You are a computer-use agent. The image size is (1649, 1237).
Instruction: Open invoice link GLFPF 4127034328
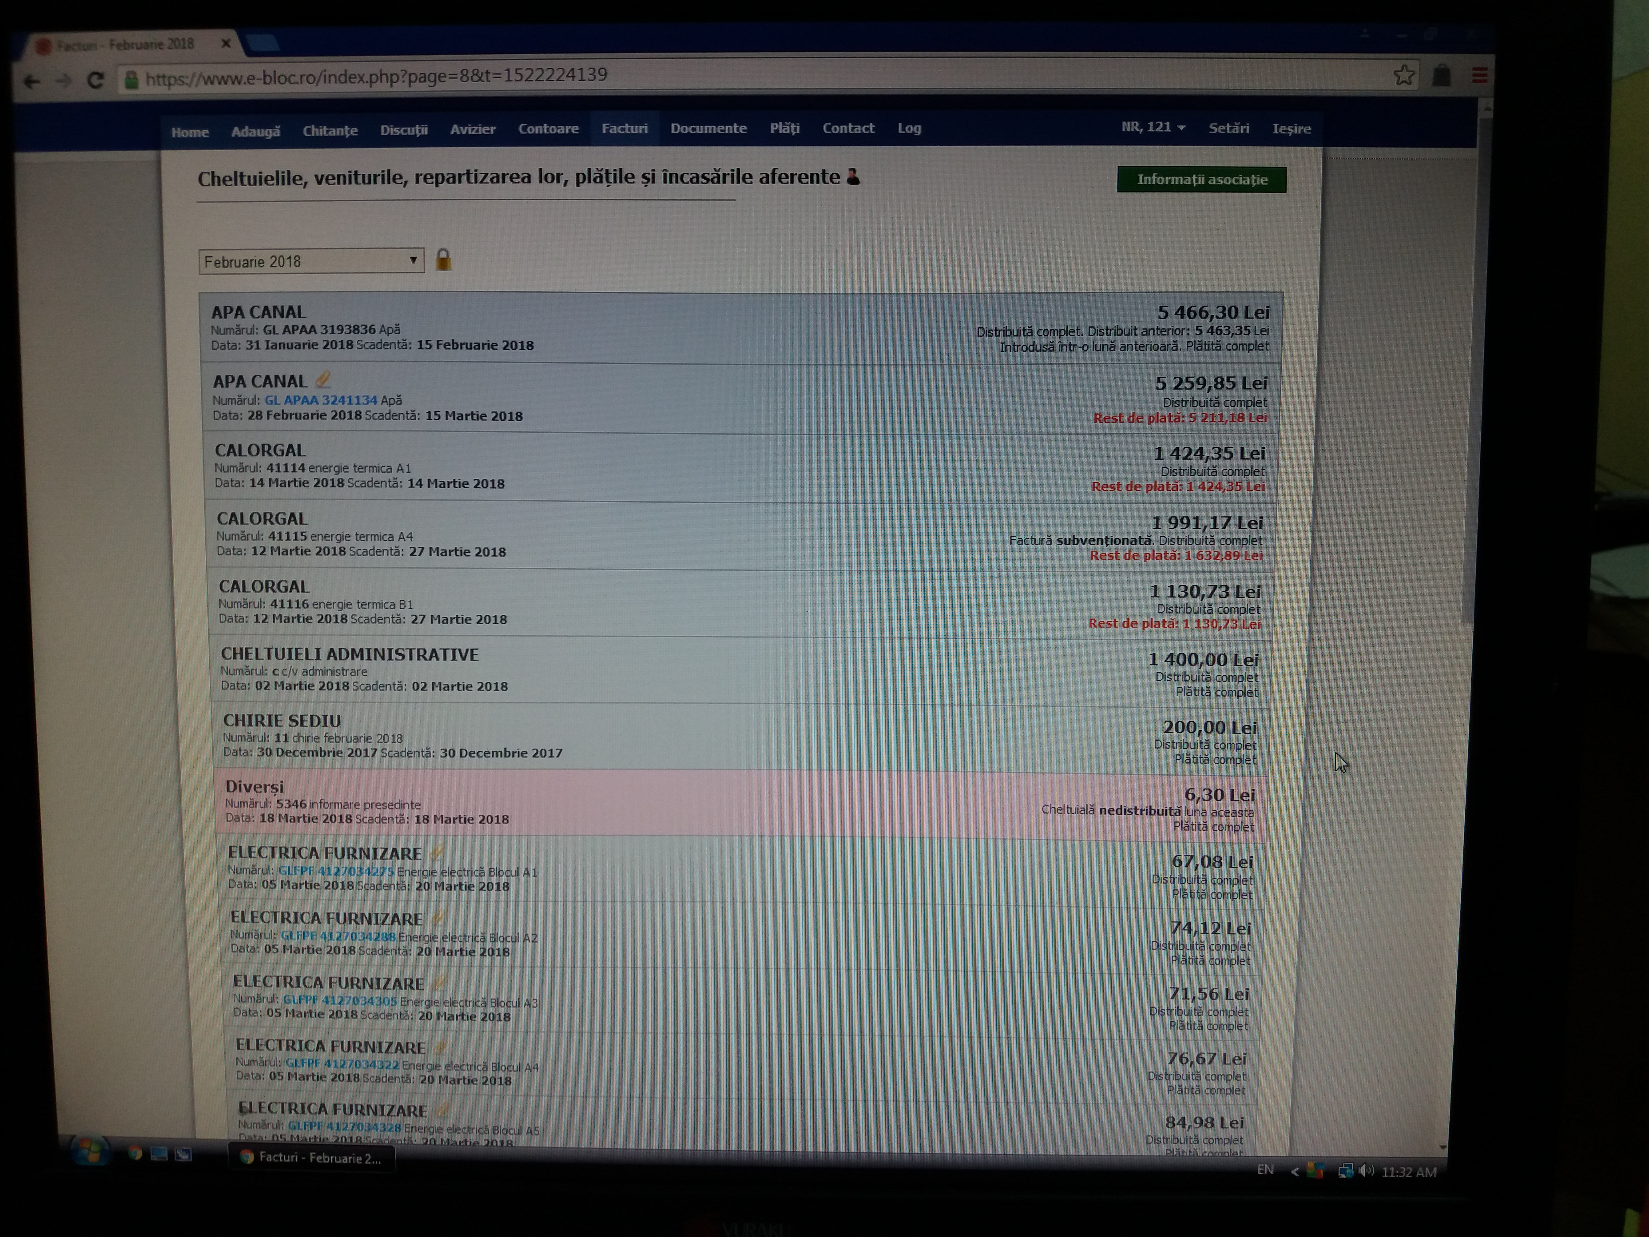point(344,1127)
